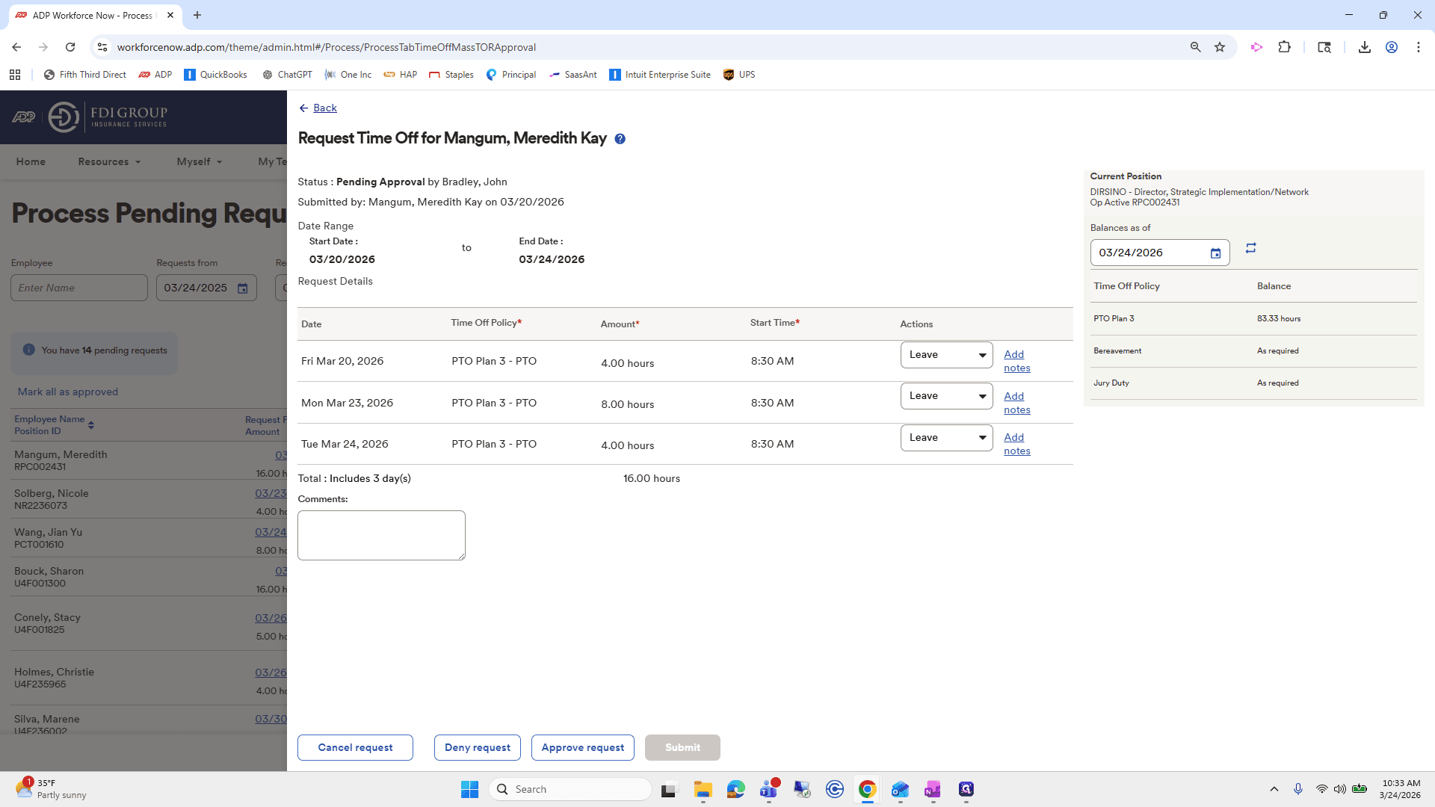Click the Cancel request button
Viewport: 1435px width, 807px height.
tap(355, 747)
